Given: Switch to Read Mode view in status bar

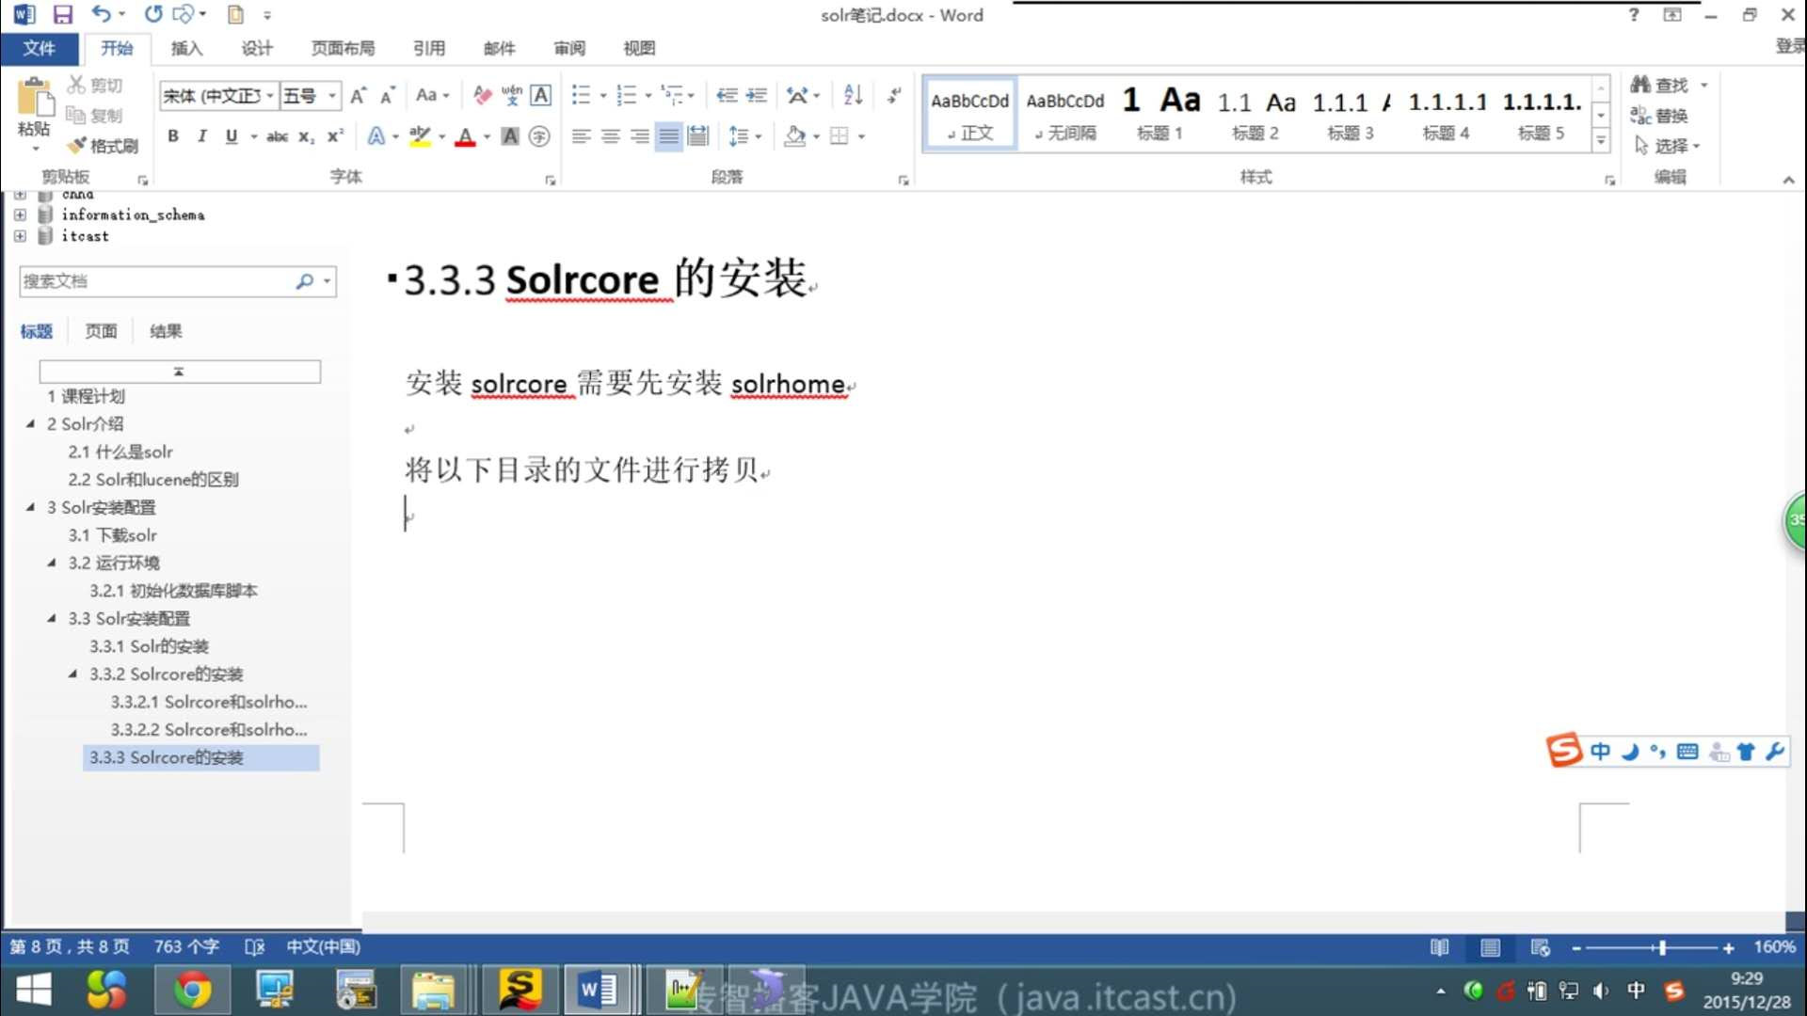Looking at the screenshot, I should (1439, 947).
